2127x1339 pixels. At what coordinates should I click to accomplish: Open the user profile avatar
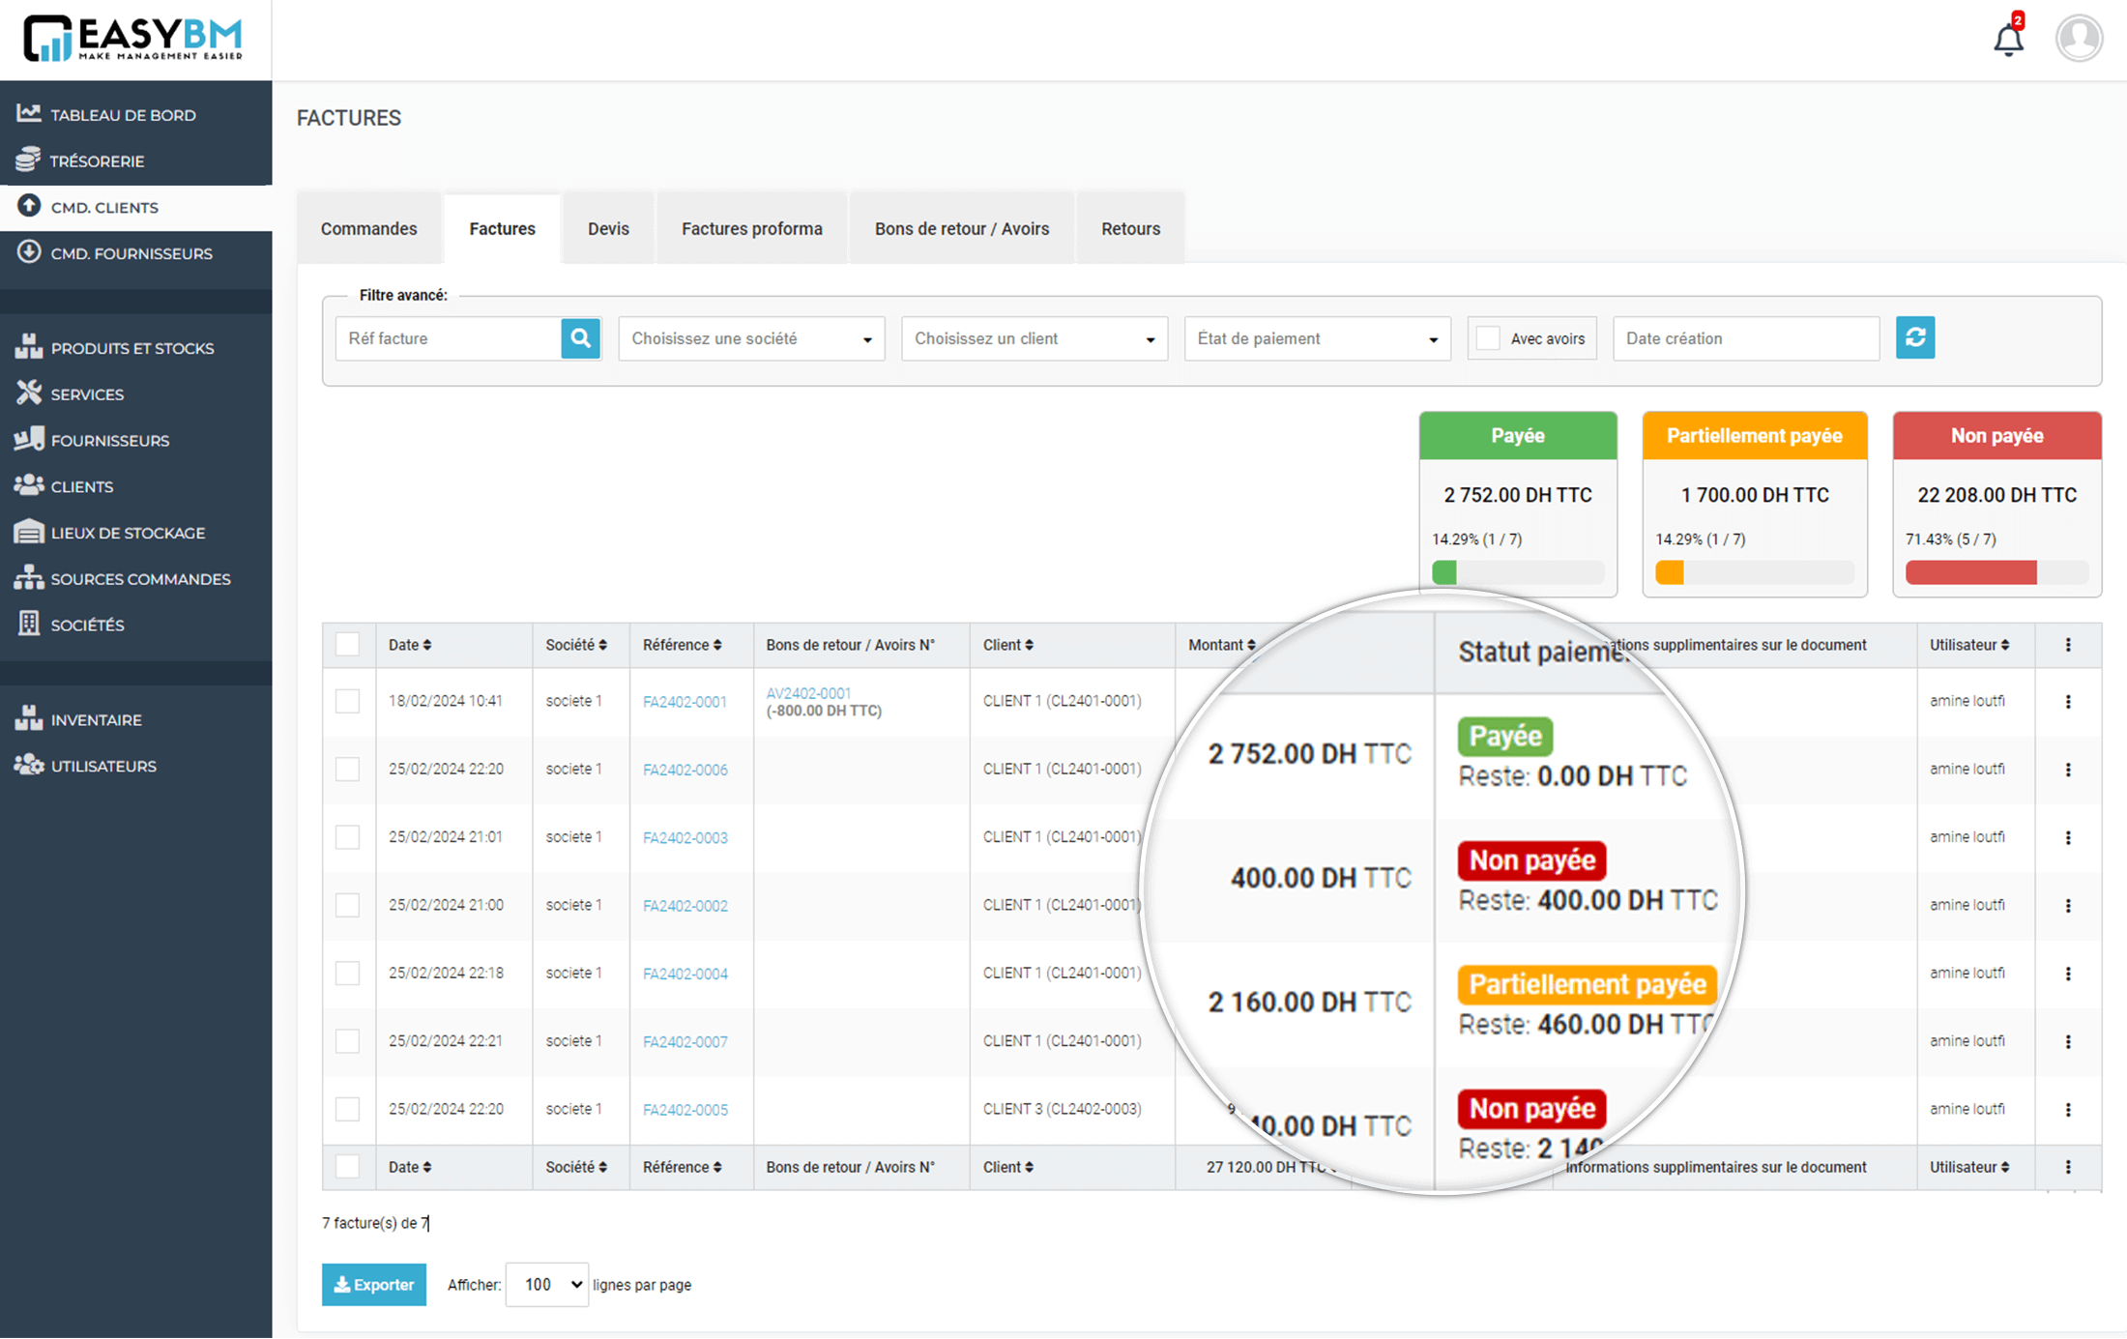pos(2079,39)
